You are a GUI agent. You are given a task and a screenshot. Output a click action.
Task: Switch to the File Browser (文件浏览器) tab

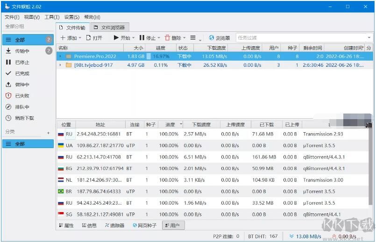tap(109, 28)
